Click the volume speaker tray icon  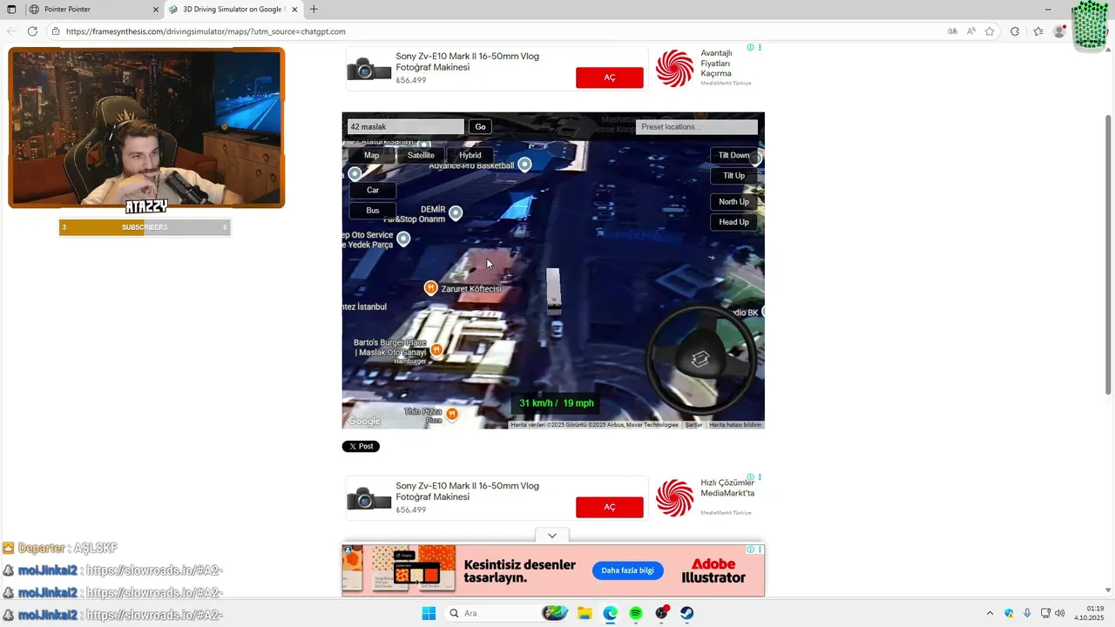click(1060, 613)
